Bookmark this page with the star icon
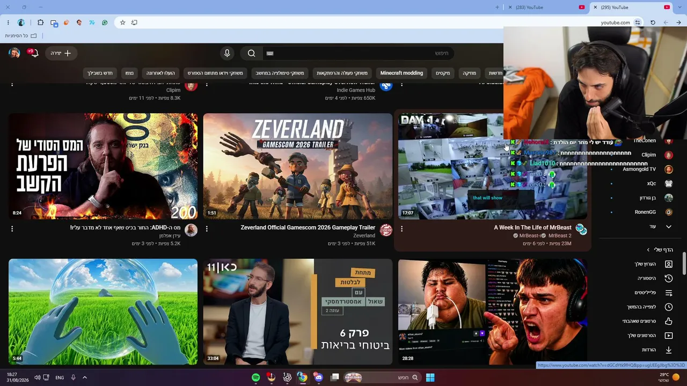This screenshot has width=687, height=386. [x=122, y=23]
